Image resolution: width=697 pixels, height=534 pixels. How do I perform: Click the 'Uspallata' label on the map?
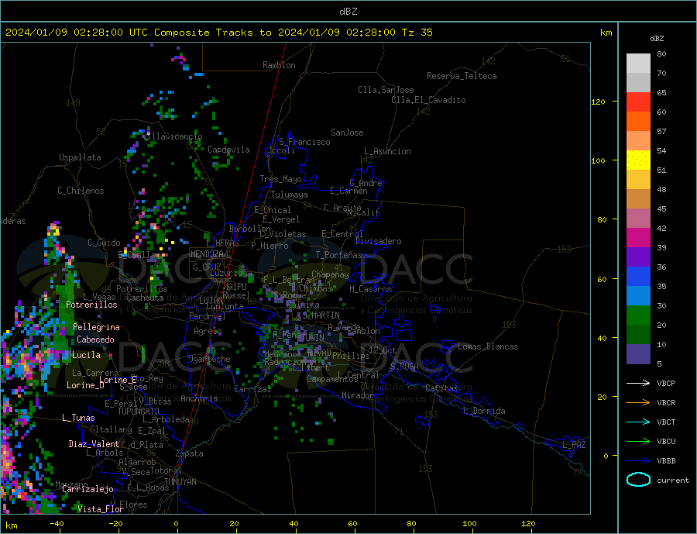coord(80,157)
